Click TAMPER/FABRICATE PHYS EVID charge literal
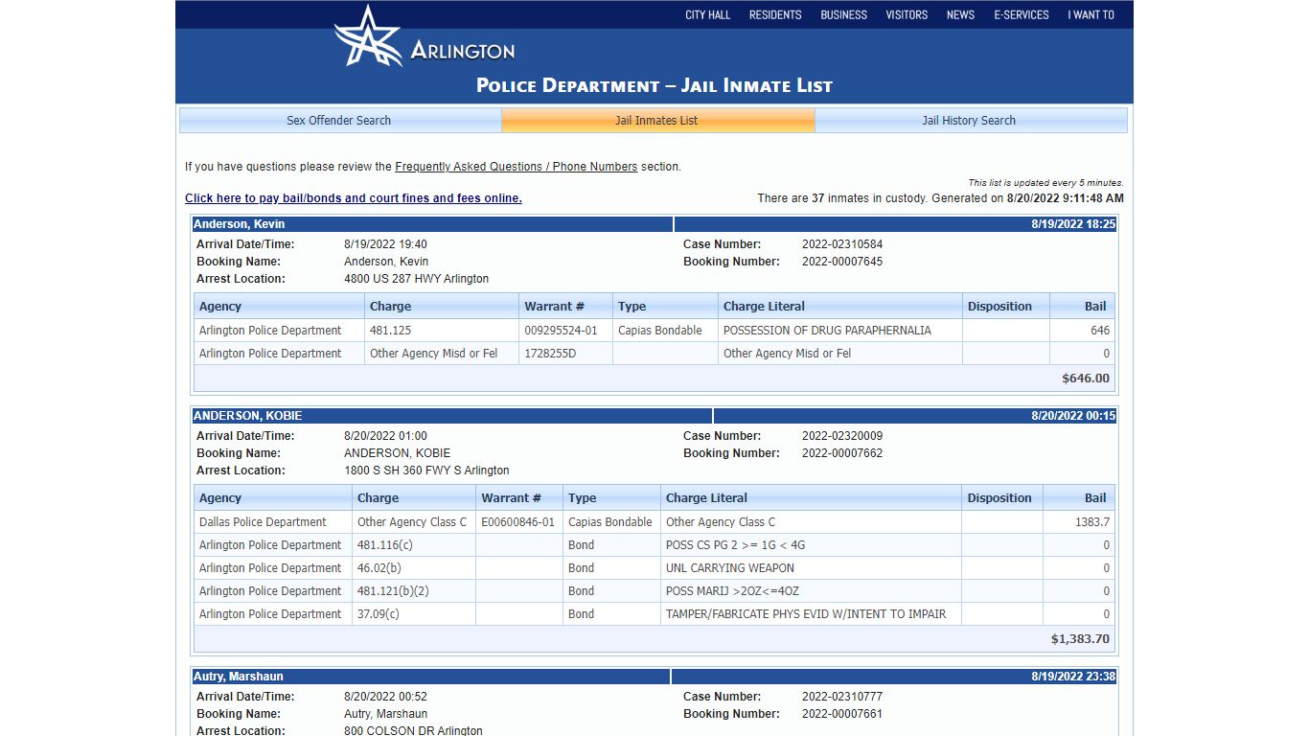Image resolution: width=1309 pixels, height=736 pixels. tap(806, 614)
